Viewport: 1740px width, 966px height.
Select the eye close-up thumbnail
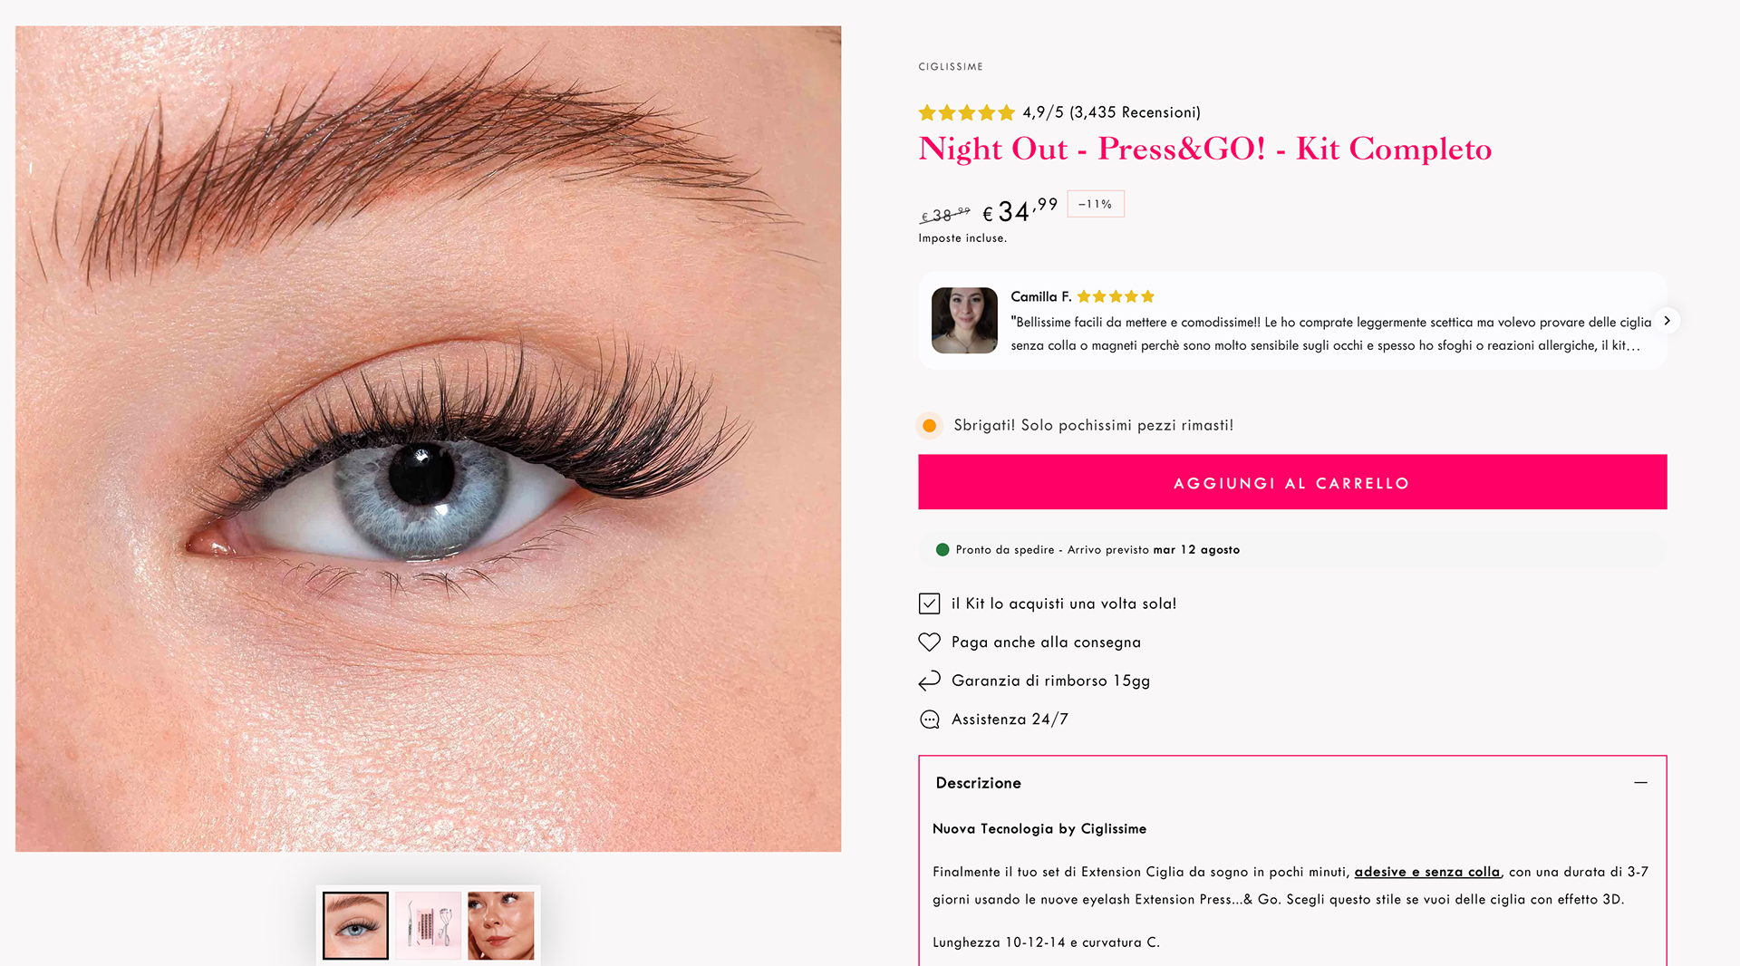click(x=355, y=925)
